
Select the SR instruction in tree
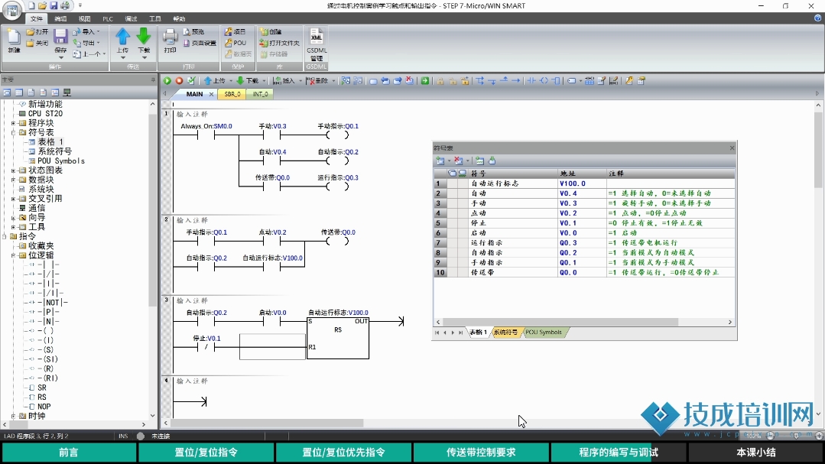(41, 388)
